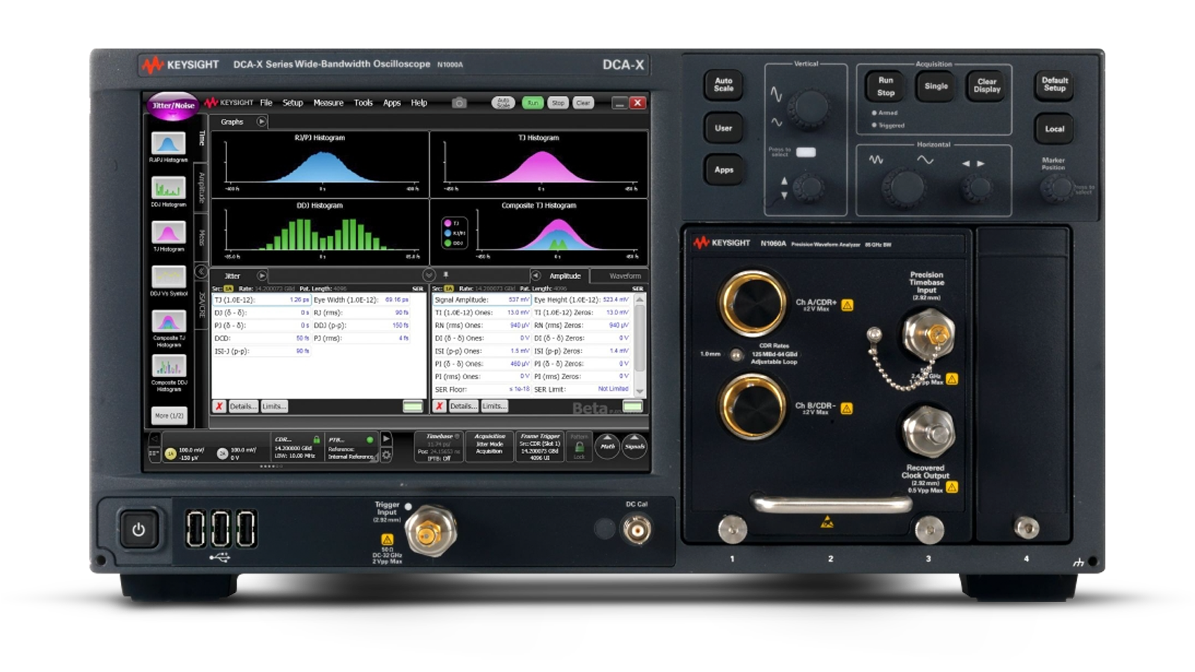Delete jitter results with the red X
The image size is (1195, 672).
click(220, 406)
